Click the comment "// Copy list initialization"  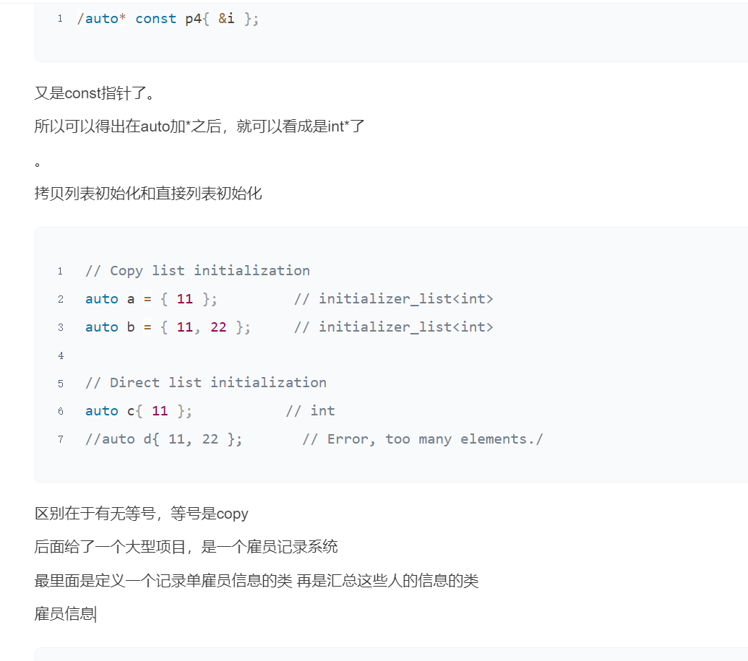pos(197,271)
